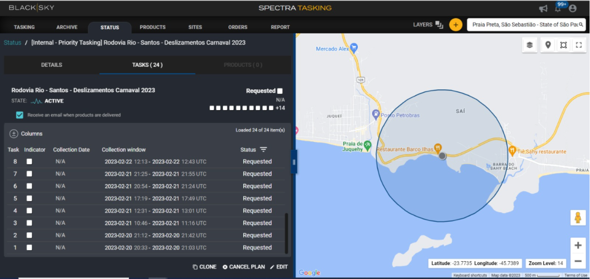Viewport: 590px width, 279px height.
Task: Open the LAYERS stack icon in header
Action: click(x=439, y=24)
